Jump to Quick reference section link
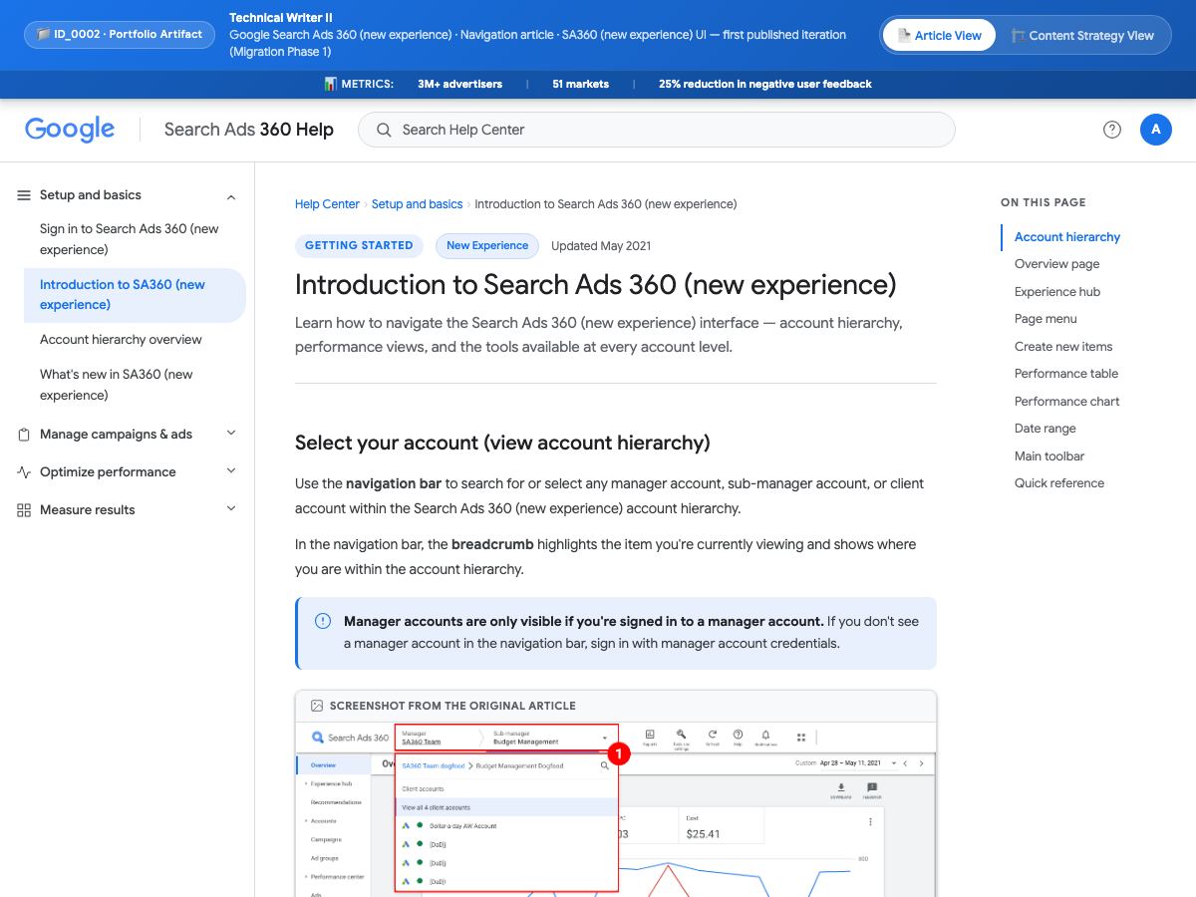This screenshot has width=1196, height=897. (1059, 483)
